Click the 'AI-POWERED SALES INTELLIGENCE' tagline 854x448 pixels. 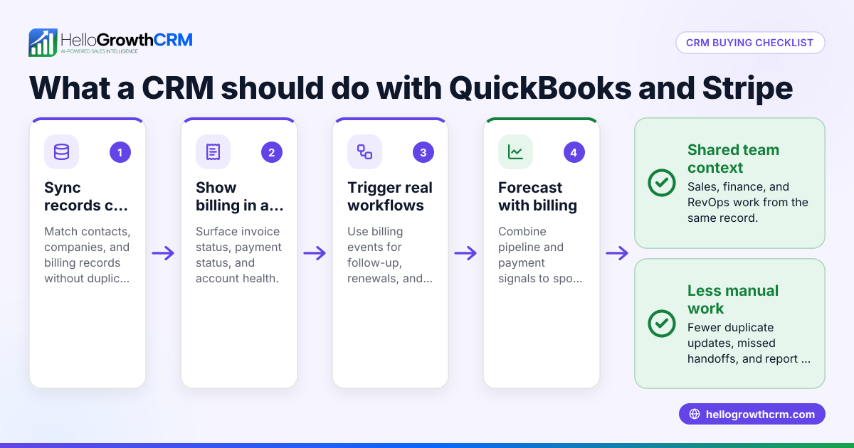99,51
